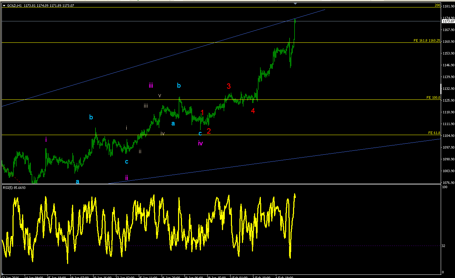Select the small grey sub-wave label ii
This screenshot has height=278, width=455.
tap(140, 151)
